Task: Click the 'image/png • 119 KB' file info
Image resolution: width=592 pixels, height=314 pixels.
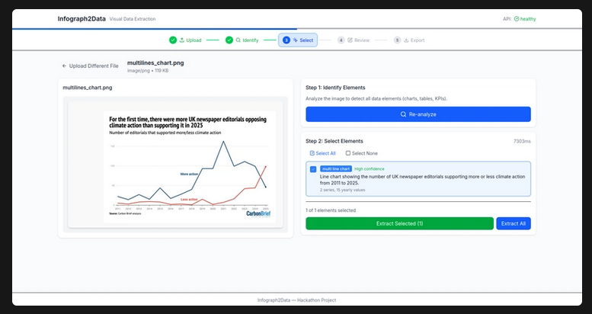Action: coord(148,71)
